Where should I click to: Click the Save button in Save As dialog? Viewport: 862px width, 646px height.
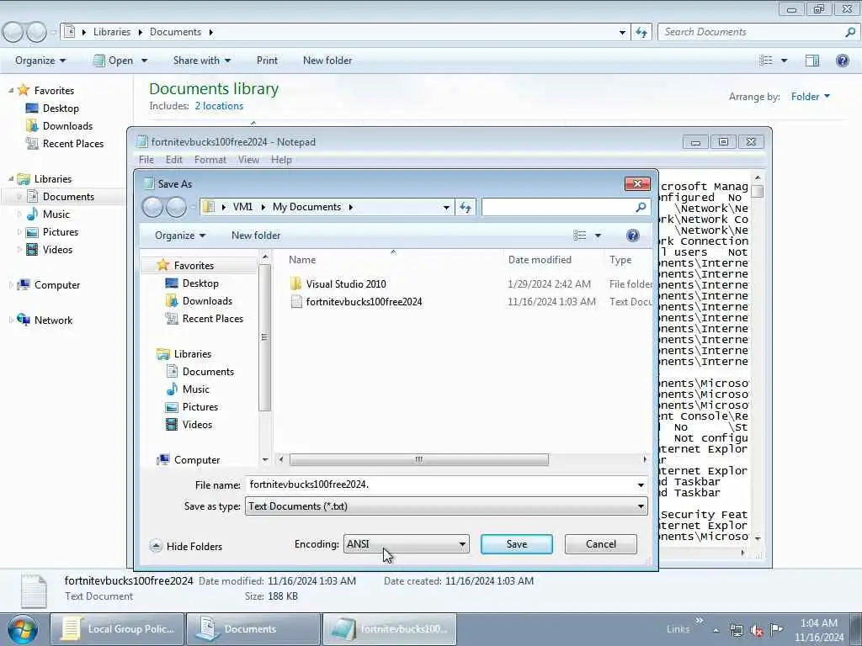(516, 544)
